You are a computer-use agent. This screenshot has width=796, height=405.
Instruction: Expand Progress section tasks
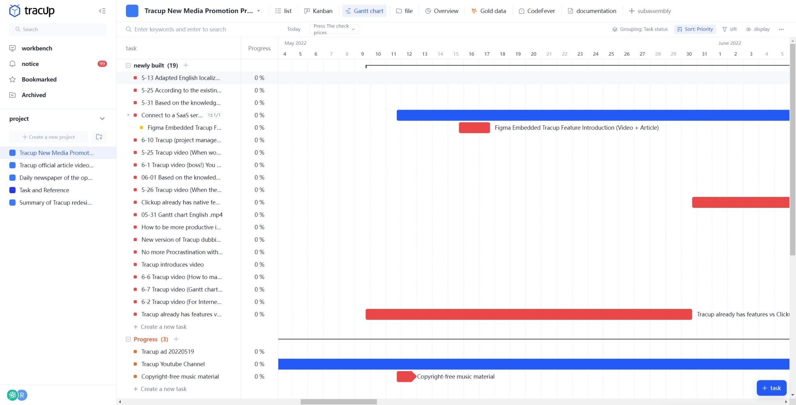point(128,339)
